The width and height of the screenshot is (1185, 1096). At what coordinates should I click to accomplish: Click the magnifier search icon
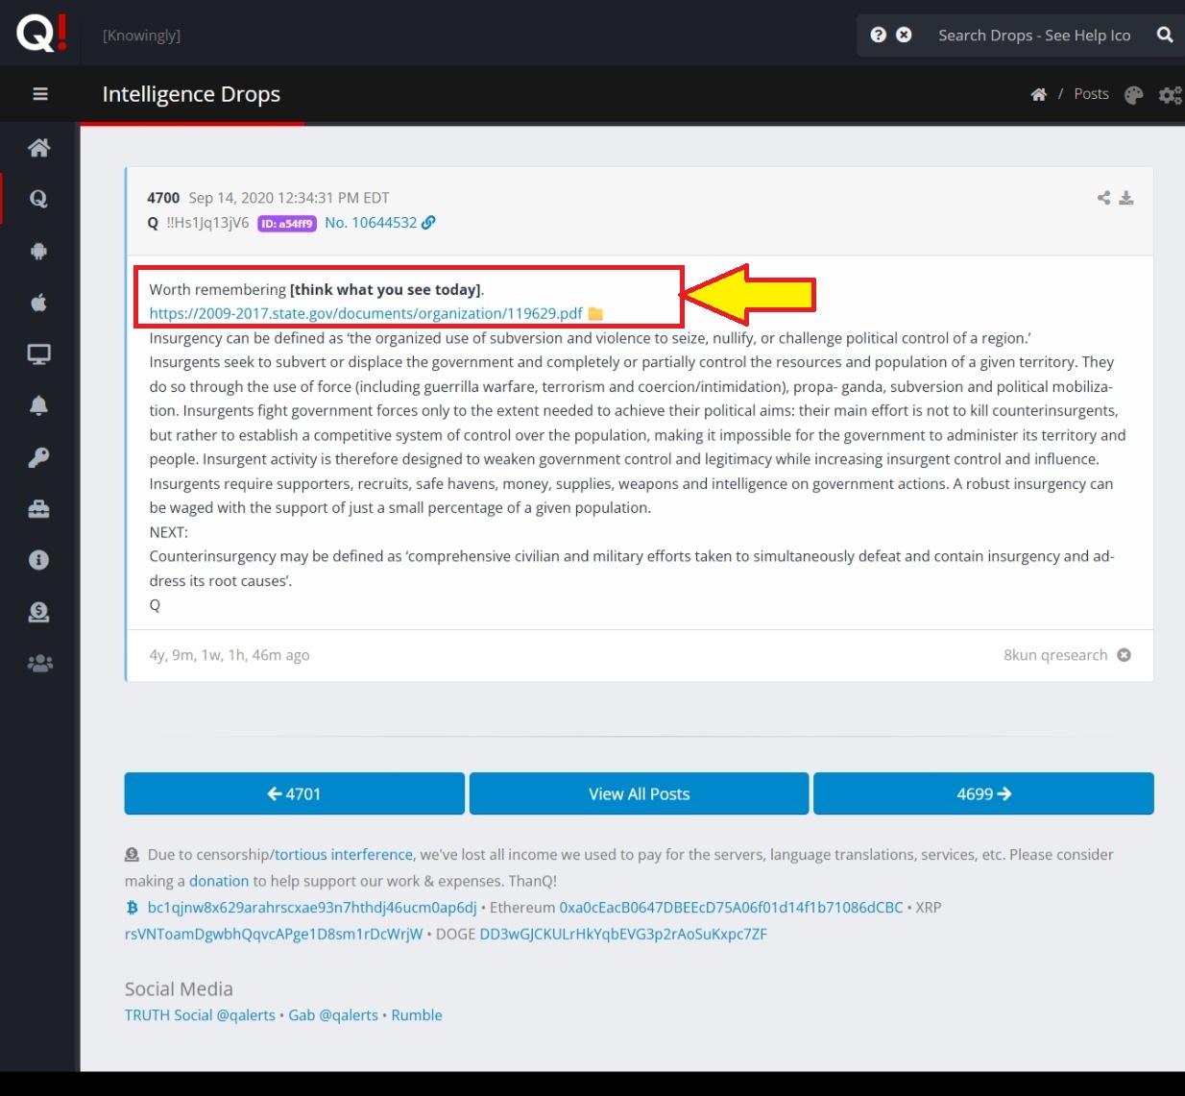point(1165,35)
